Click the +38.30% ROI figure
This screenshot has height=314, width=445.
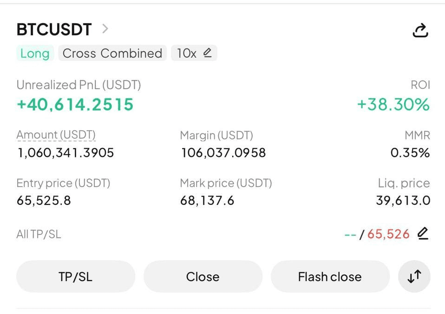click(393, 105)
